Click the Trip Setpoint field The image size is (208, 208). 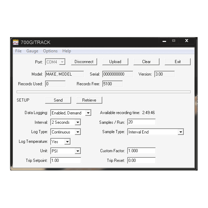66,161
